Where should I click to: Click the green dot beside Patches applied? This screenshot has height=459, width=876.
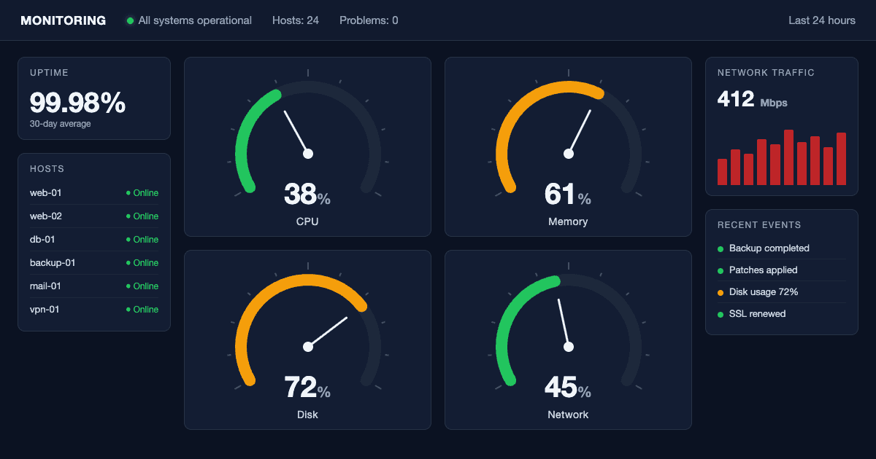pyautogui.click(x=721, y=271)
